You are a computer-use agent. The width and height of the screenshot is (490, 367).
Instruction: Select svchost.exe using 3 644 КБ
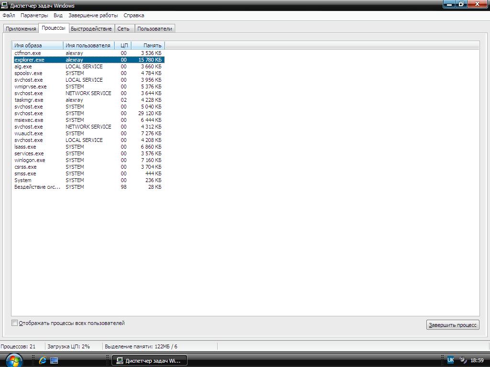tap(89, 93)
